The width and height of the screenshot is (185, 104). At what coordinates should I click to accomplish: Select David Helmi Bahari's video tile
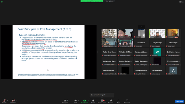(125, 34)
